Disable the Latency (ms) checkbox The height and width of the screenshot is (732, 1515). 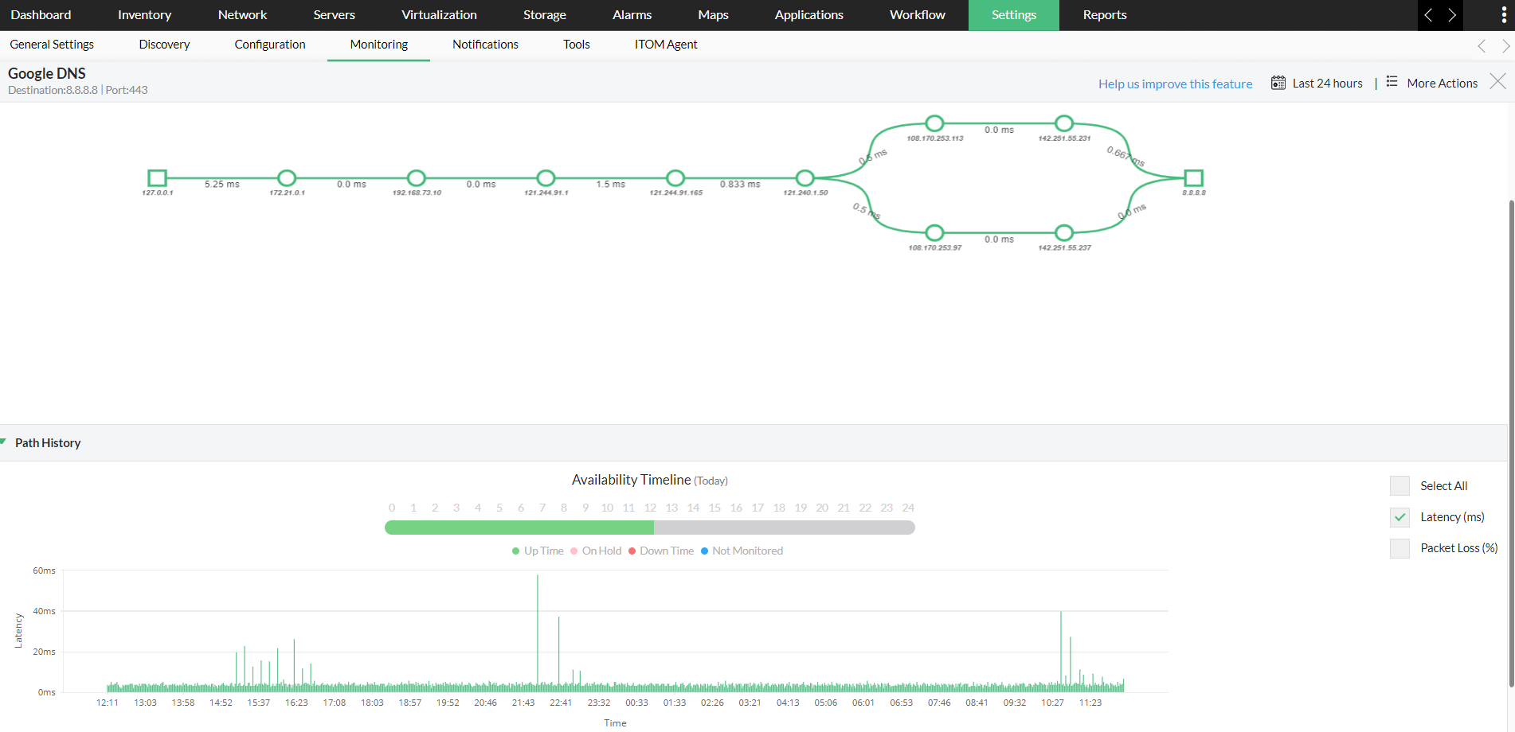(x=1400, y=516)
